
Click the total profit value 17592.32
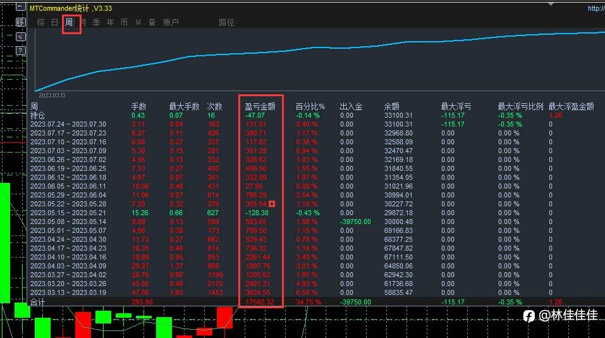(x=260, y=302)
